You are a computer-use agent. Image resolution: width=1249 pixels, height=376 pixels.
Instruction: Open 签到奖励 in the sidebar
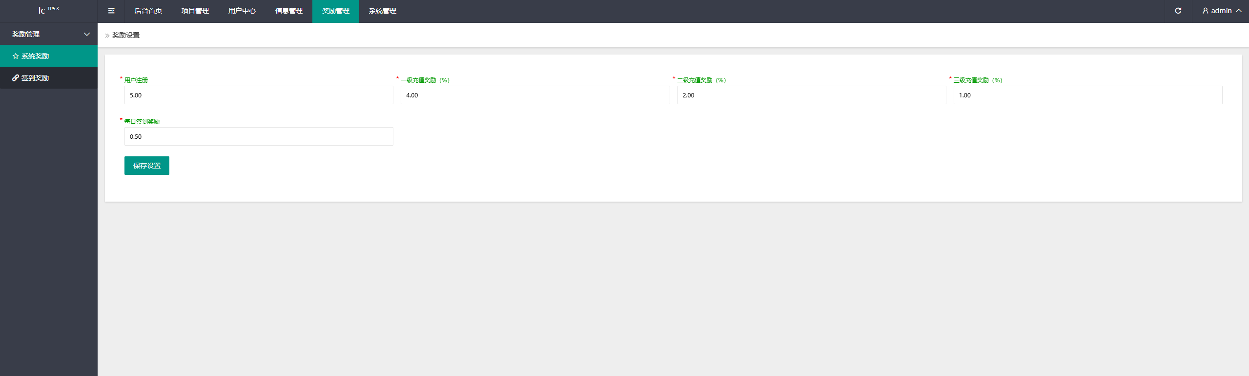pos(49,78)
